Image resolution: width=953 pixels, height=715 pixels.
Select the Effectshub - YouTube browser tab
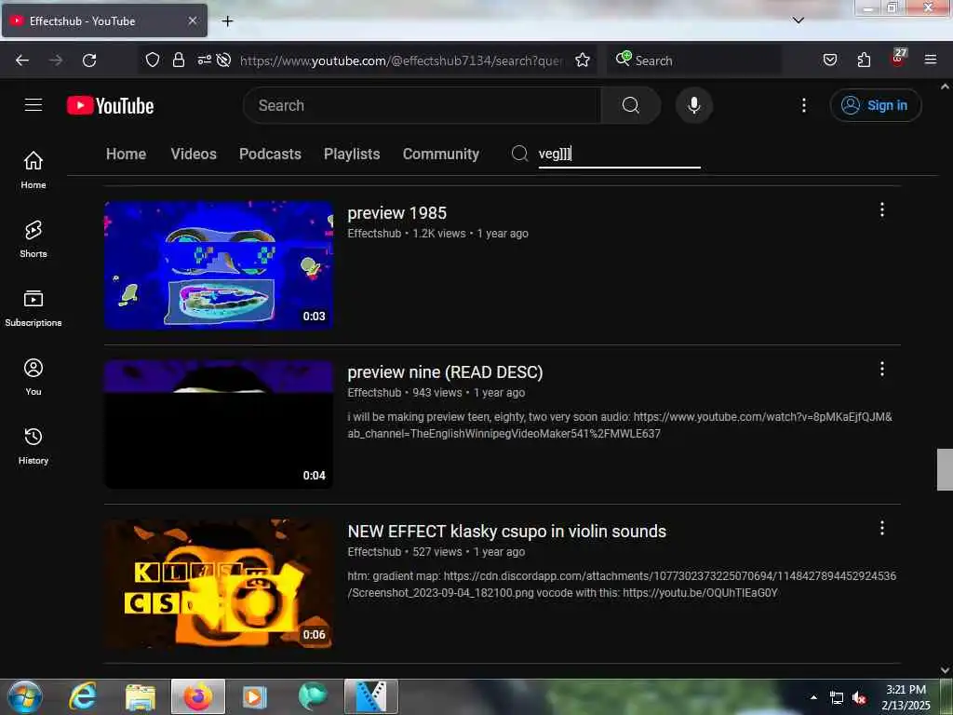(x=104, y=20)
